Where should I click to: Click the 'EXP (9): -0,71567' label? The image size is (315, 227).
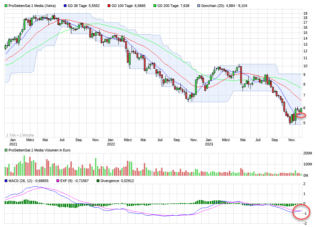coord(74,181)
